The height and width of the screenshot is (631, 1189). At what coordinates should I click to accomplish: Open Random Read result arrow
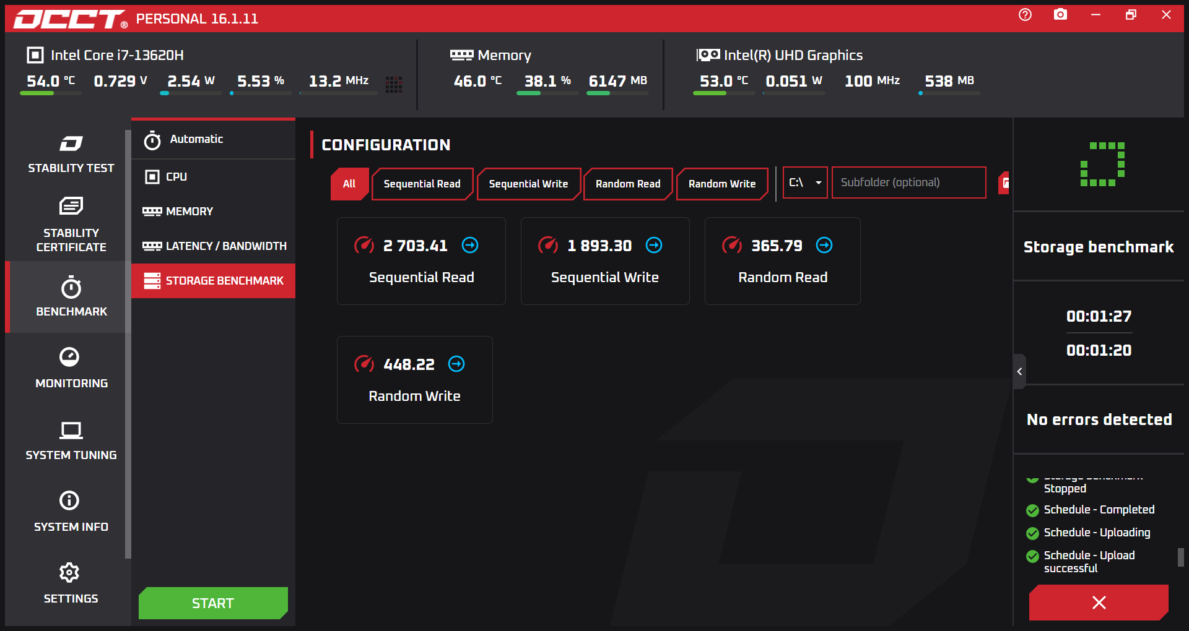[824, 246]
